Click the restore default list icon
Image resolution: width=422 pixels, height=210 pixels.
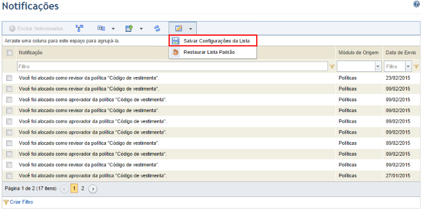(x=176, y=52)
